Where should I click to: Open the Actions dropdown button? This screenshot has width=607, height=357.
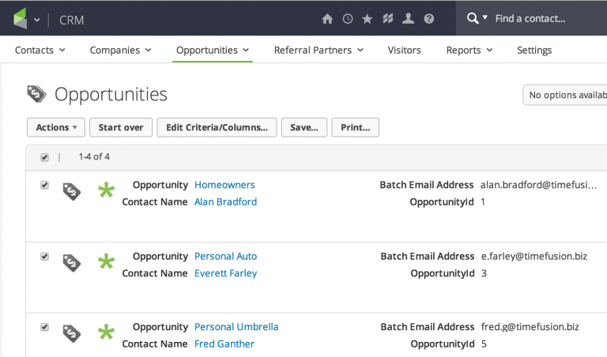click(56, 127)
